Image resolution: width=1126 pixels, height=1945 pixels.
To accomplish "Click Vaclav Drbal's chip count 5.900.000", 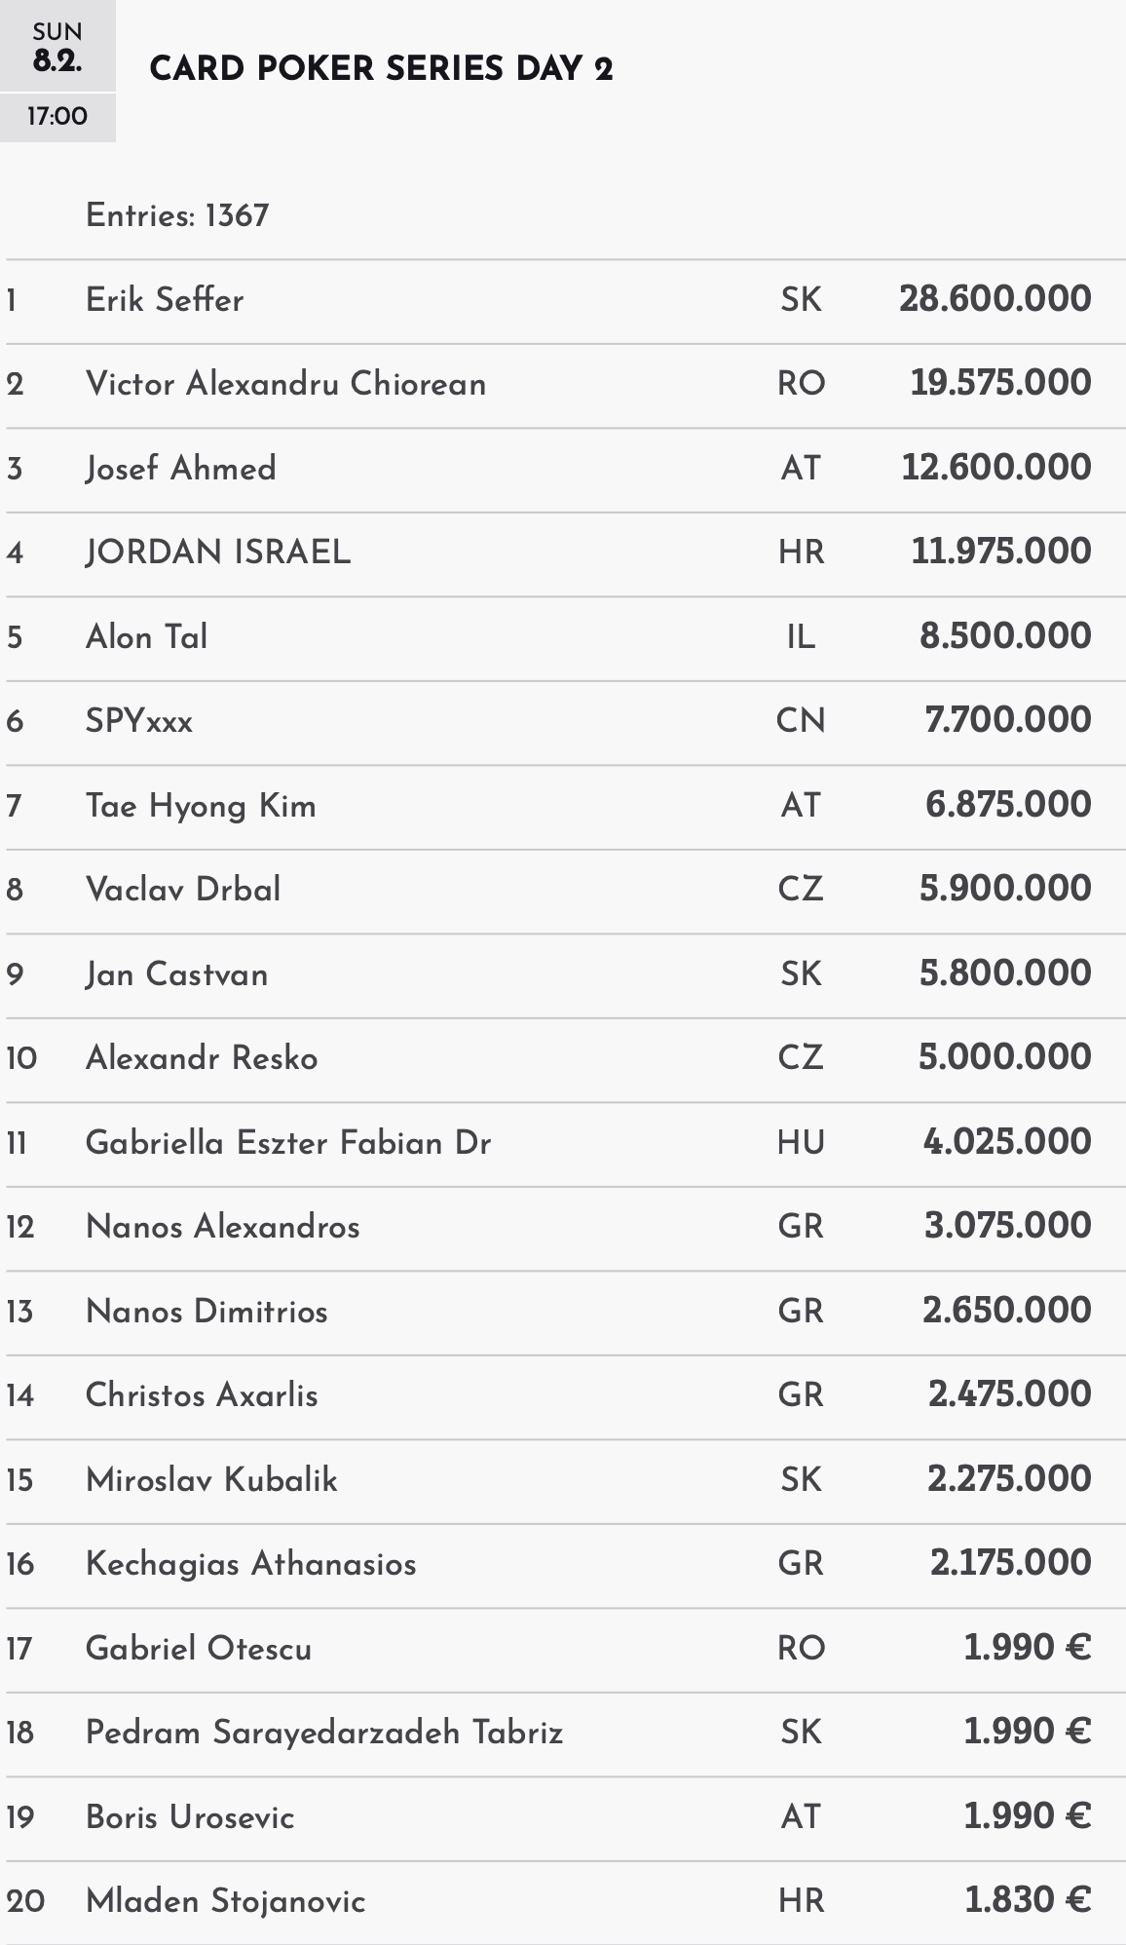I will click(x=1004, y=889).
